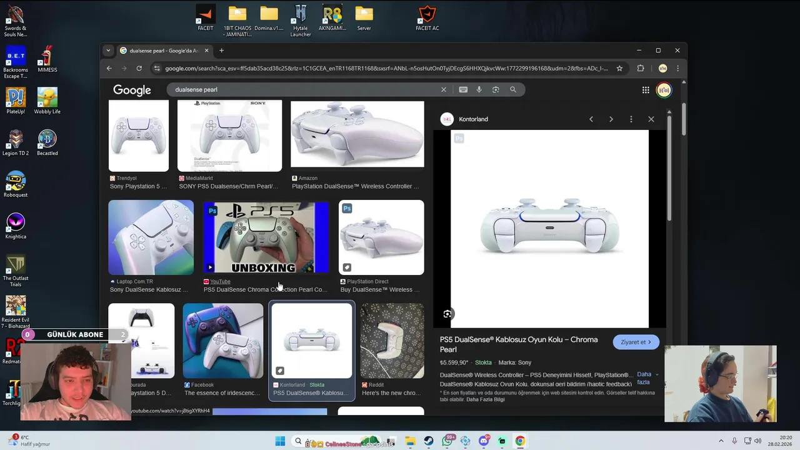The width and height of the screenshot is (800, 450).
Task: Open the Wobbly Life desktop shortcut
Action: point(47,101)
